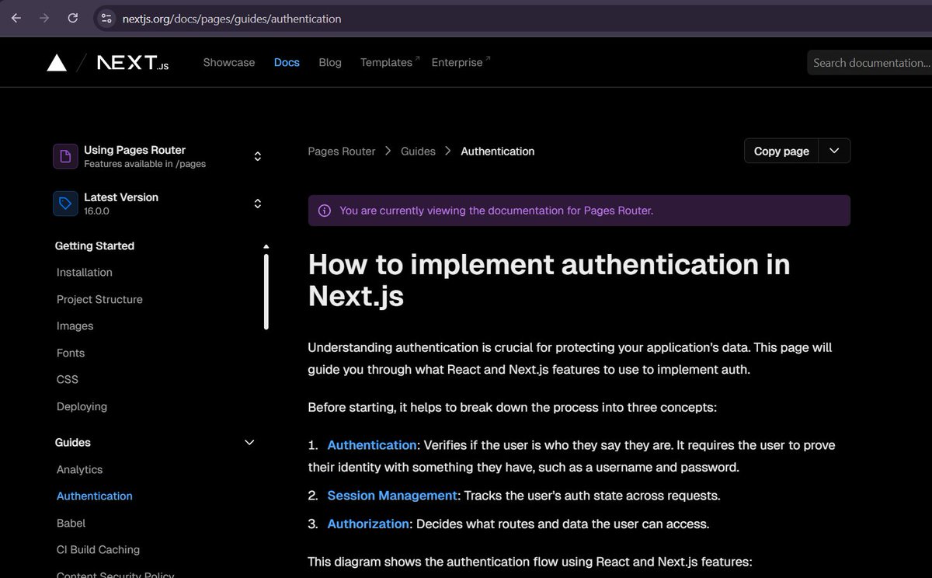Image resolution: width=932 pixels, height=578 pixels.
Task: Open the Docs nav item
Action: click(x=287, y=62)
